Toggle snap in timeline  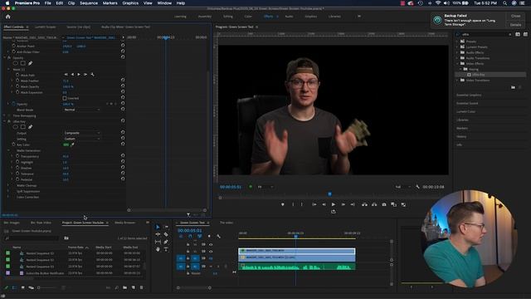190,236
